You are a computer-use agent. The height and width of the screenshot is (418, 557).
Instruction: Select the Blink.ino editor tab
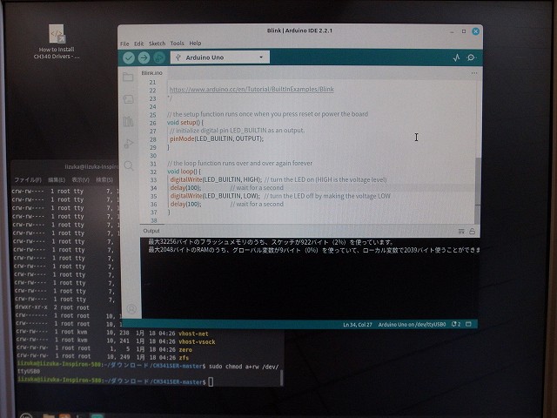pyautogui.click(x=152, y=73)
